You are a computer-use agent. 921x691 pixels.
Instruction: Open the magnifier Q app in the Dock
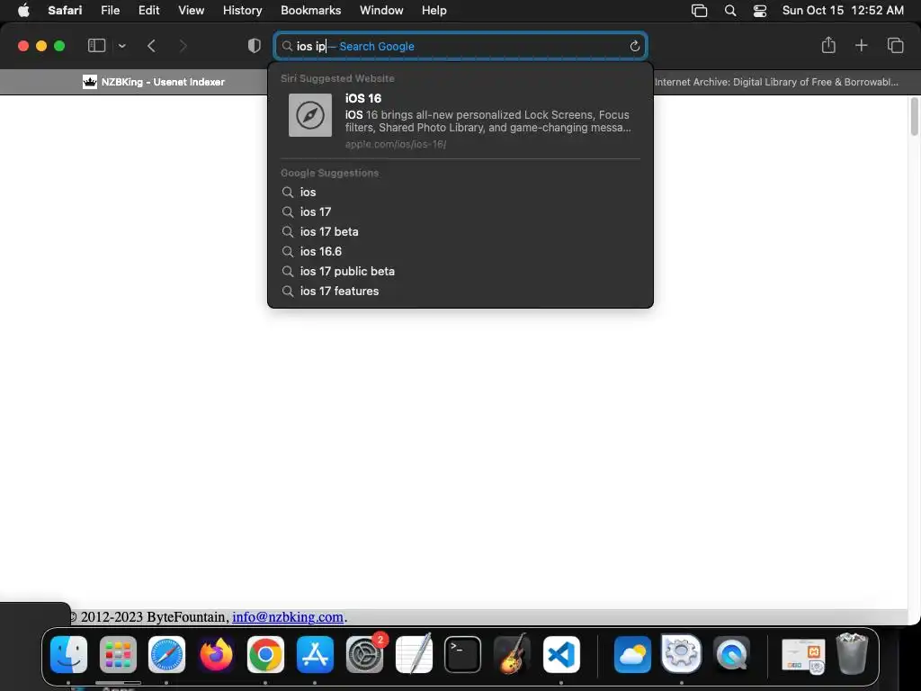tap(731, 654)
